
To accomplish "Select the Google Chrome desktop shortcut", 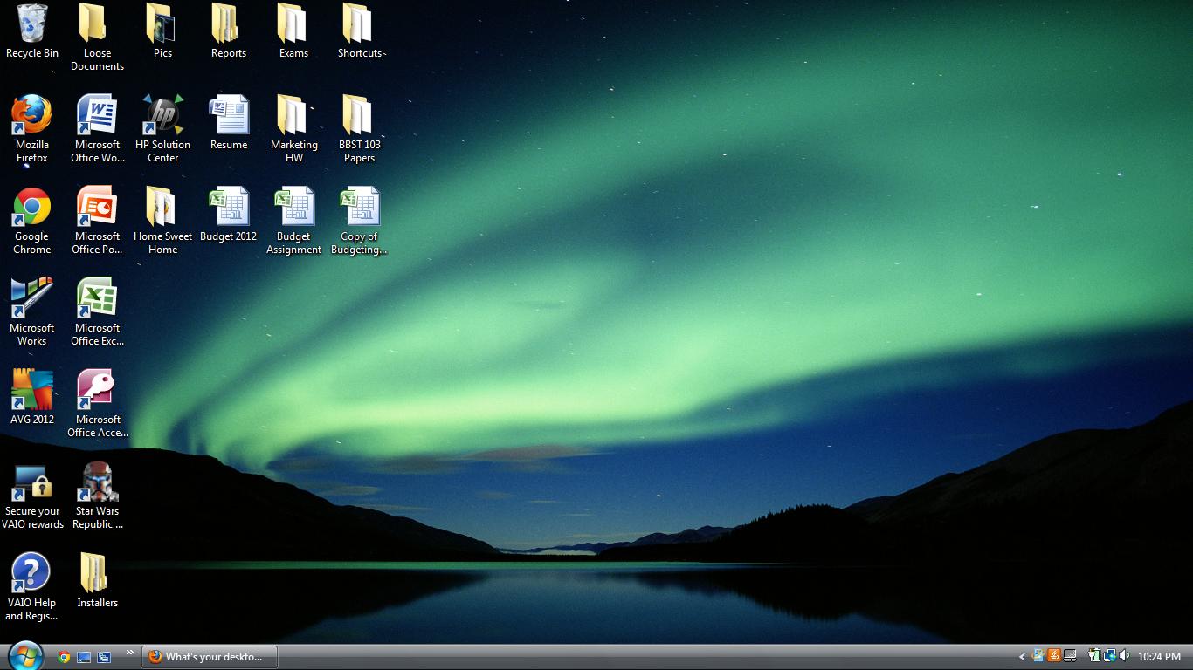I will tap(32, 221).
